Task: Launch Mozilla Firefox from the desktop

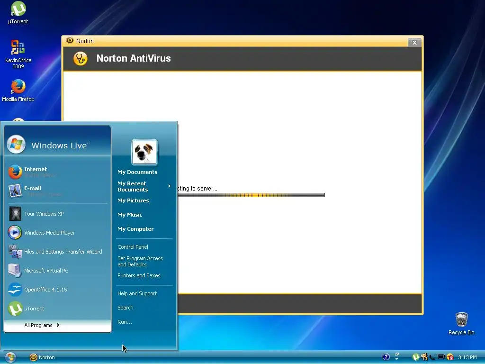Action: [x=18, y=91]
